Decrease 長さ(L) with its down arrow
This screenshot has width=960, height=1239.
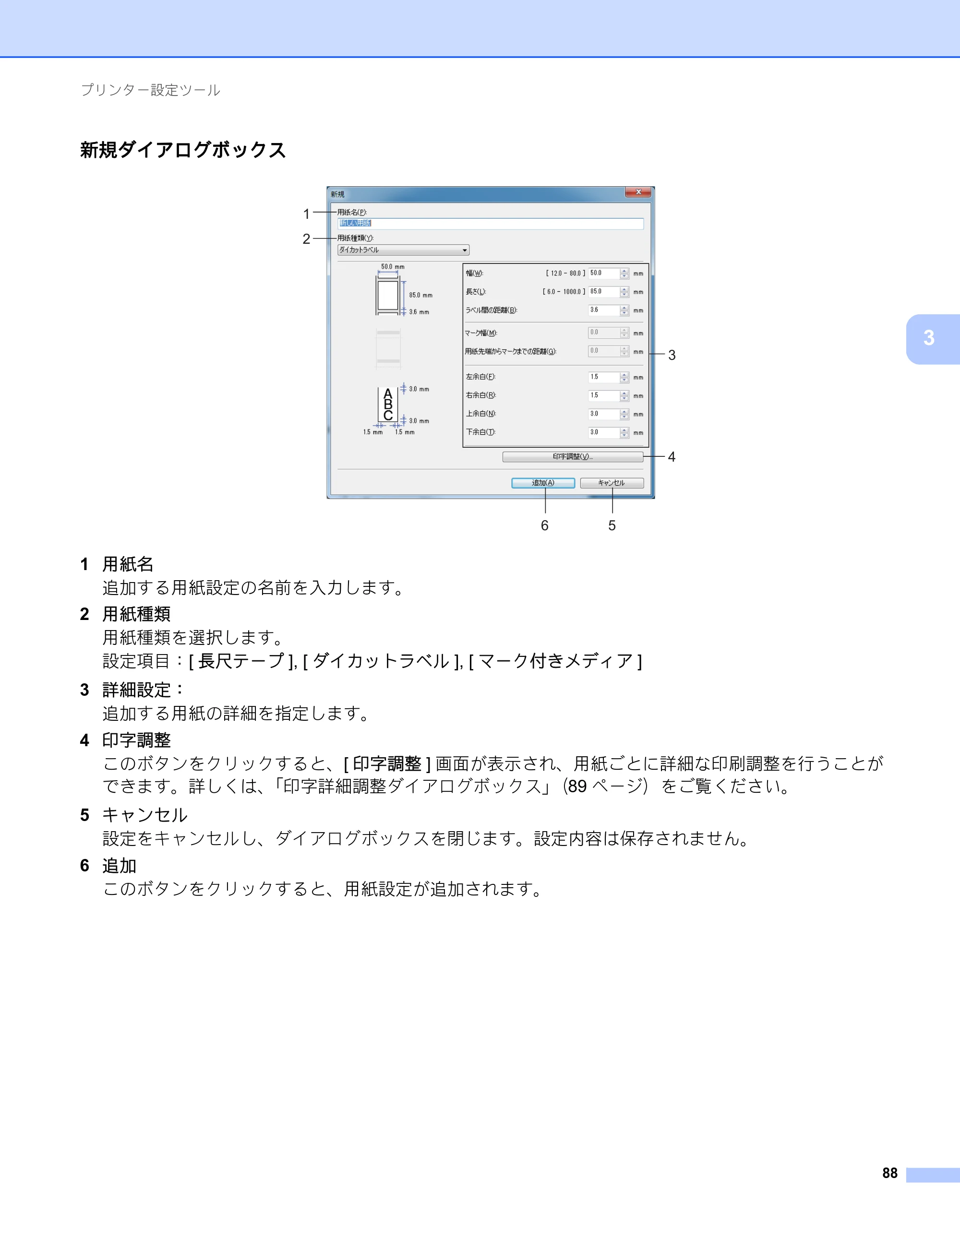(624, 295)
